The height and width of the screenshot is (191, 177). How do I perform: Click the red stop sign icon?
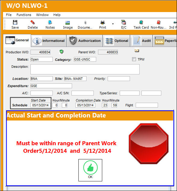(x=149, y=144)
